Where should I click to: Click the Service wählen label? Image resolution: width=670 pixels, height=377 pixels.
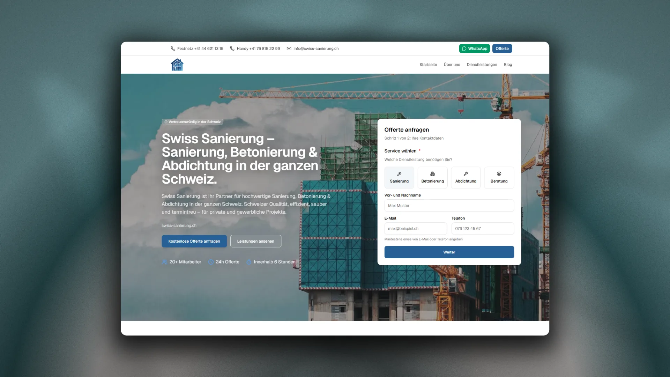click(x=400, y=151)
